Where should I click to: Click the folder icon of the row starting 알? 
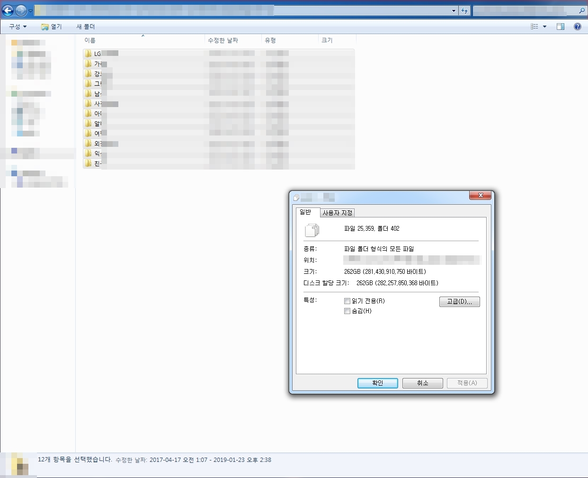(88, 123)
